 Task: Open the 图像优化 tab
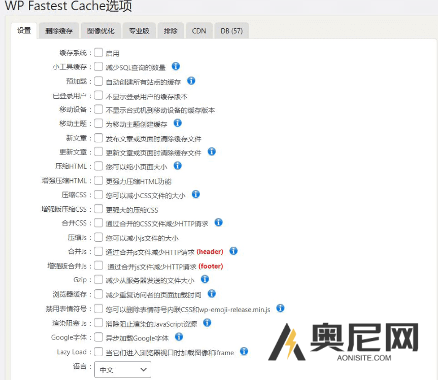tap(100, 31)
